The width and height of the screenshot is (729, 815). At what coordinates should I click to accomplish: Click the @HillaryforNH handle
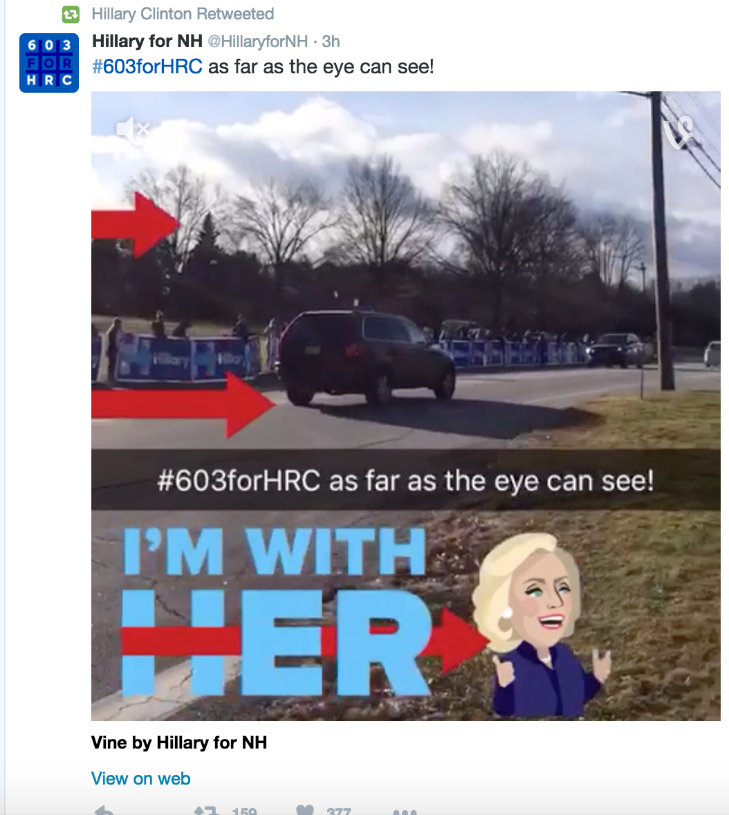[258, 42]
